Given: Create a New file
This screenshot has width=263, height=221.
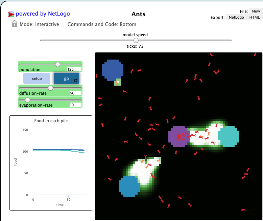Looking at the screenshot, I should (x=256, y=11).
